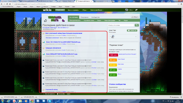
Task: Click the Создать вики button
Action: point(60,10)
